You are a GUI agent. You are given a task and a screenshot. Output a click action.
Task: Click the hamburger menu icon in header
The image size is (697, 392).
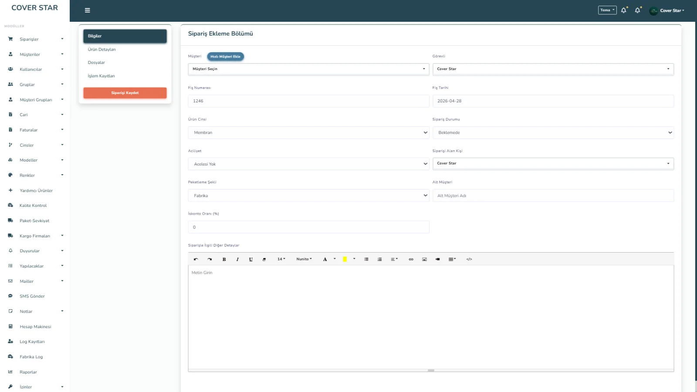pos(87,10)
